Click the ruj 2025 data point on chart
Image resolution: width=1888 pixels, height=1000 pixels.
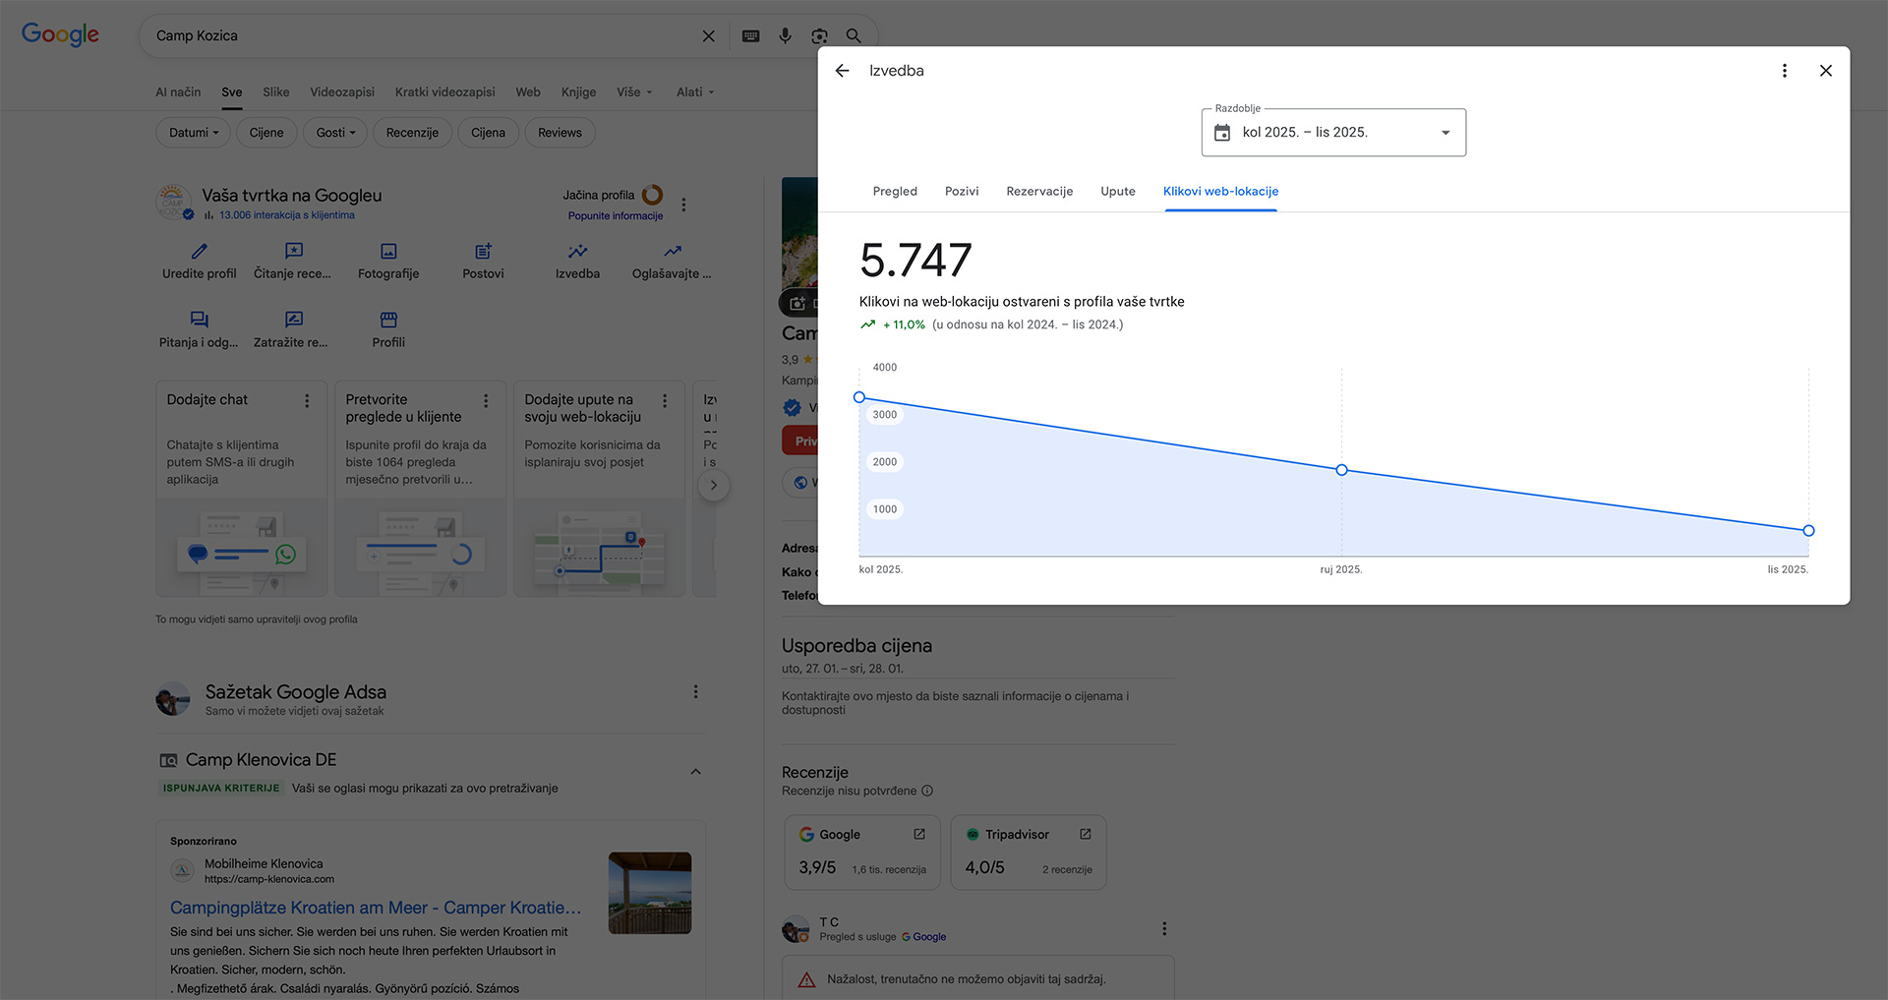(1341, 470)
